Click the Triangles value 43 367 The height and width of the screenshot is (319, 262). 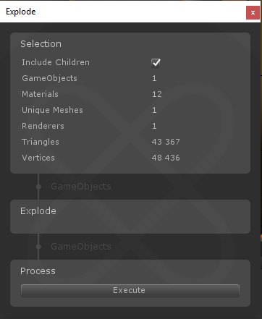coord(166,142)
